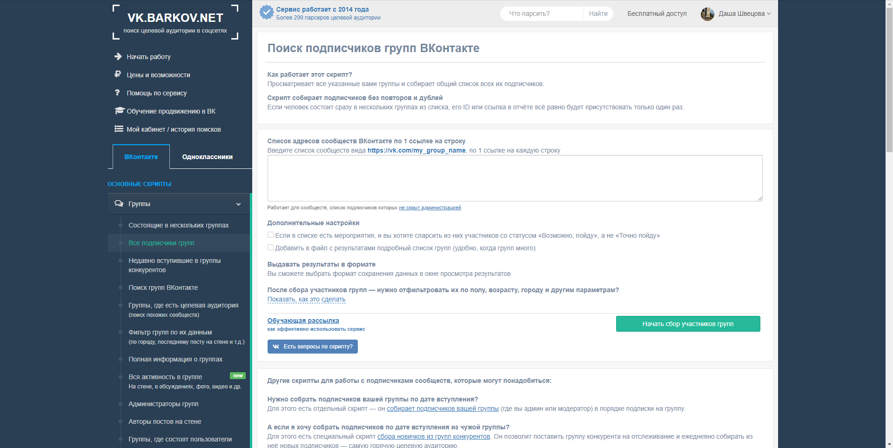Viewport: 893px width, 448px height.
Task: Enable adding a detailed group list to the file
Action: [x=270, y=247]
